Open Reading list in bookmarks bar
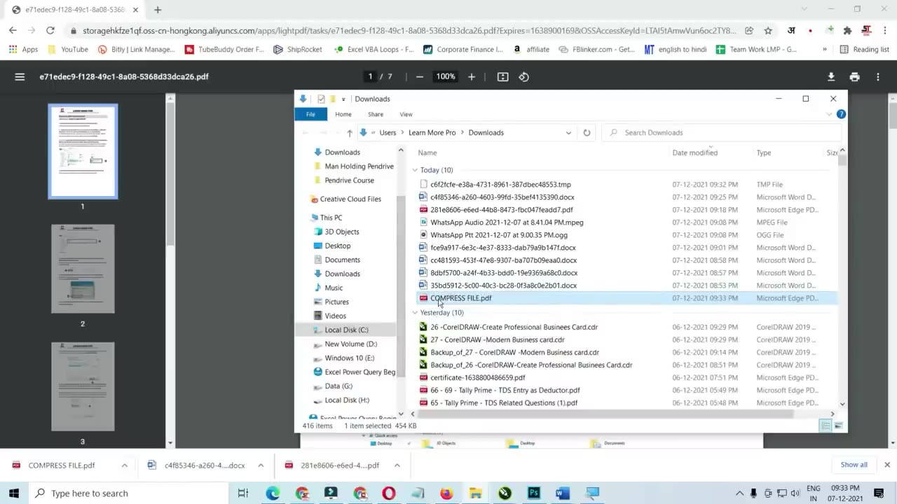Viewport: 897px width, 504px height. click(x=864, y=50)
